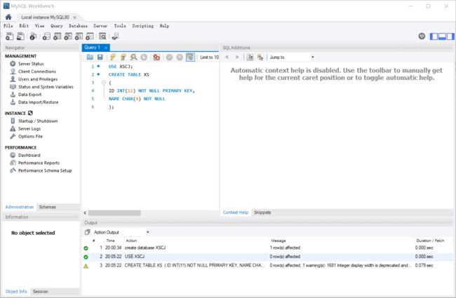Open the inspector for selected object icon
Viewport: 456px width, 298px height.
(33, 36)
